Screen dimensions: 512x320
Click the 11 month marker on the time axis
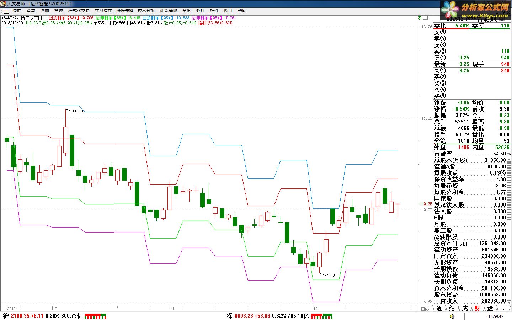coord(172,309)
